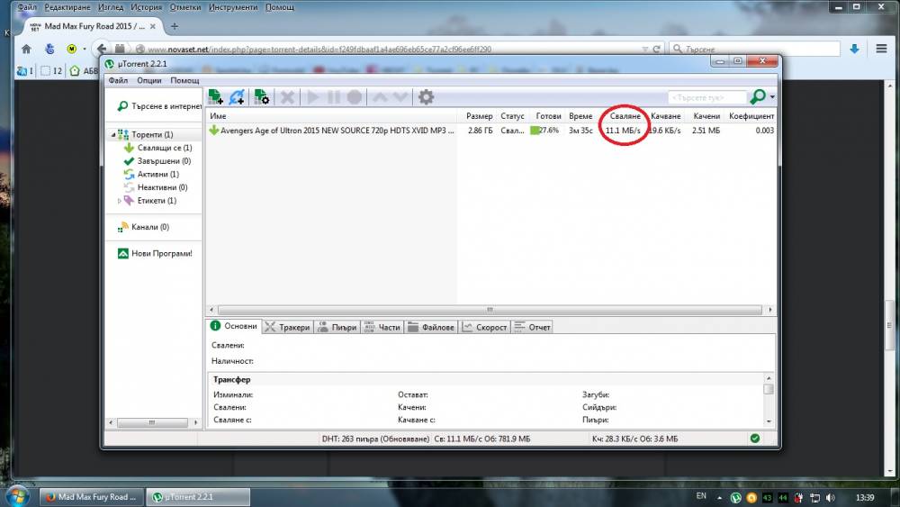This screenshot has width=900, height=507.
Task: Open Firefox История menu
Action: click(x=146, y=7)
